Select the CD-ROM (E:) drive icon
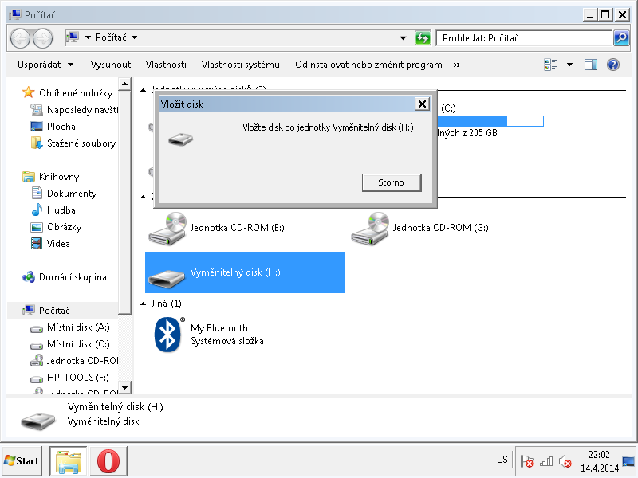Image resolution: width=638 pixels, height=478 pixels. [167, 229]
